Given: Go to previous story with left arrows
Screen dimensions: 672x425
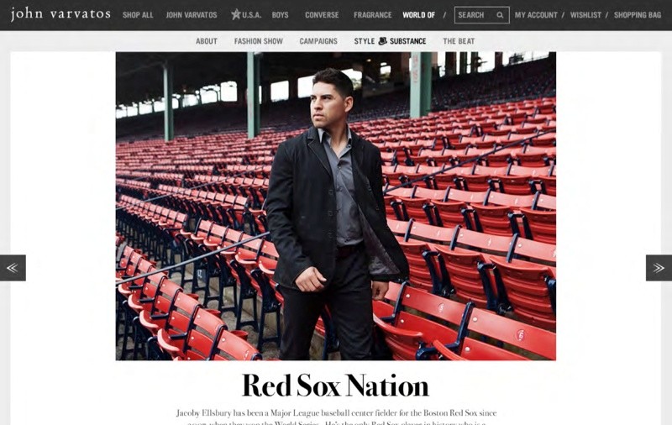Looking at the screenshot, I should click(x=13, y=268).
